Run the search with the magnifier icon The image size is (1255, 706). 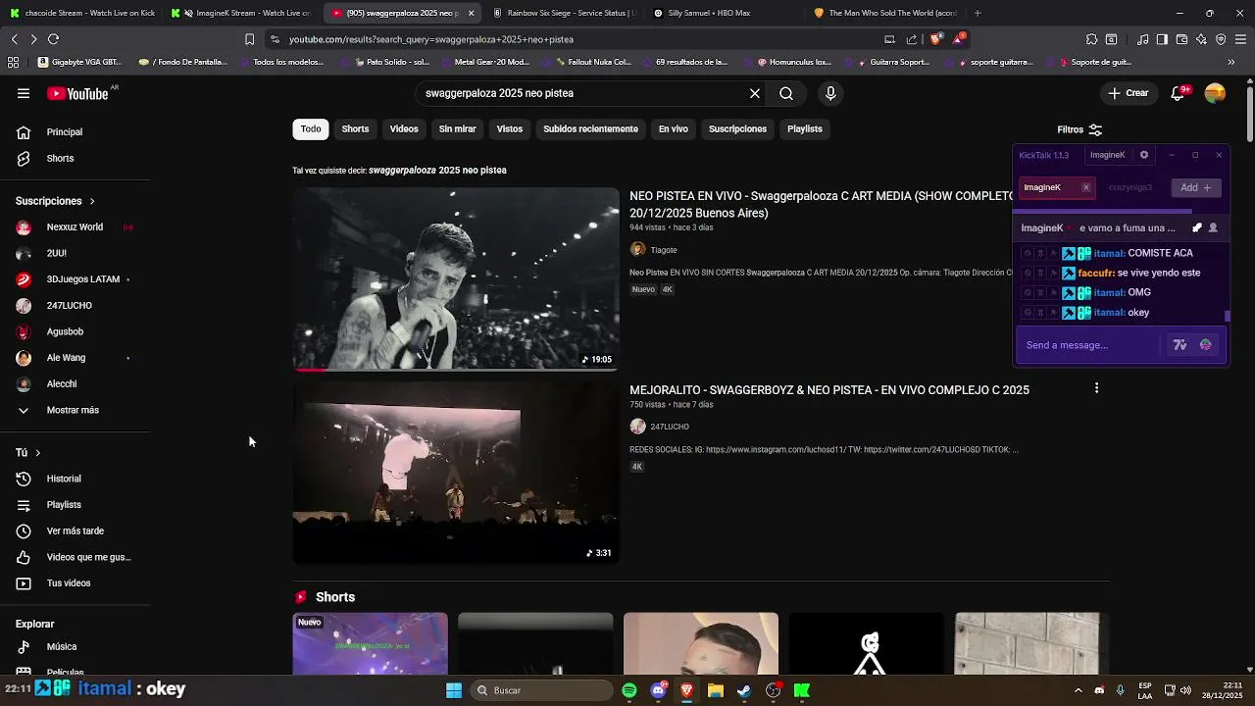tap(786, 93)
